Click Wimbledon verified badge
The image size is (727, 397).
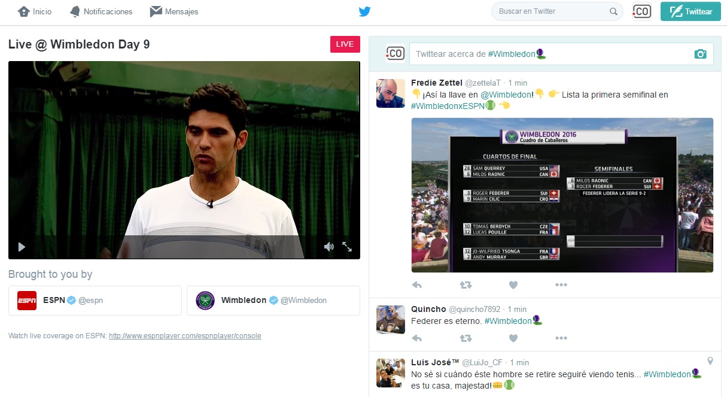(273, 301)
